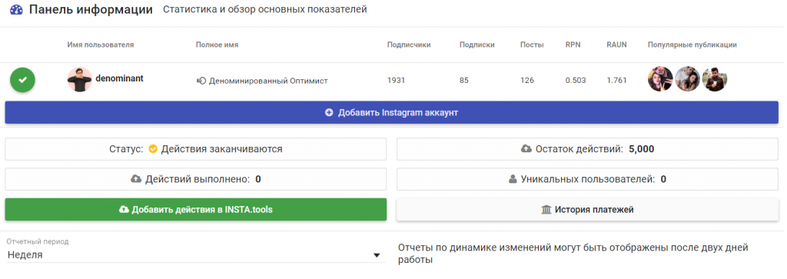This screenshot has height=279, width=787.
Task: Open История платежей
Action: tap(588, 209)
